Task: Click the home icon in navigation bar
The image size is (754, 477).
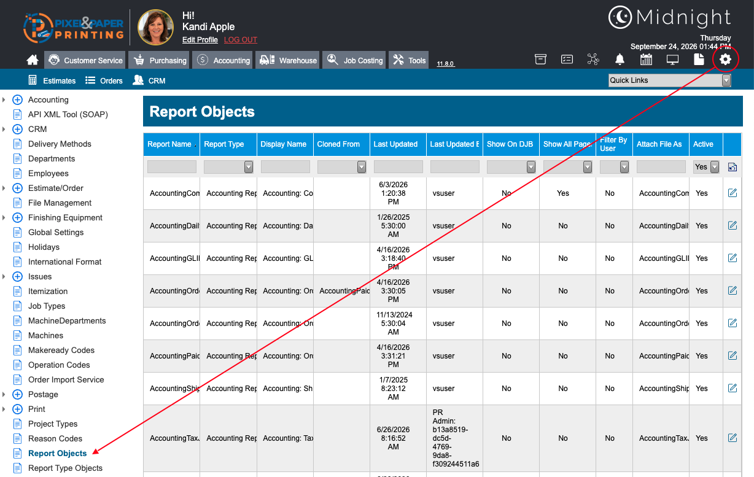Action: point(33,60)
